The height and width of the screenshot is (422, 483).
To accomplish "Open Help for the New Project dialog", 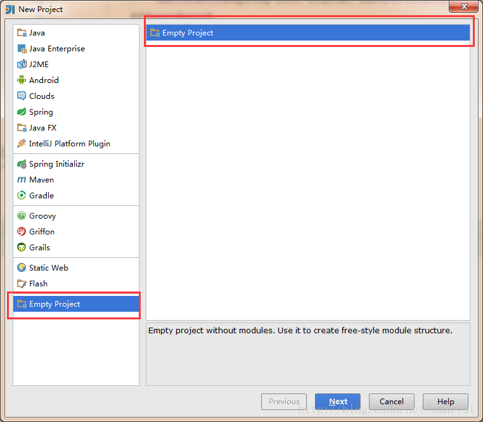I will 446,402.
